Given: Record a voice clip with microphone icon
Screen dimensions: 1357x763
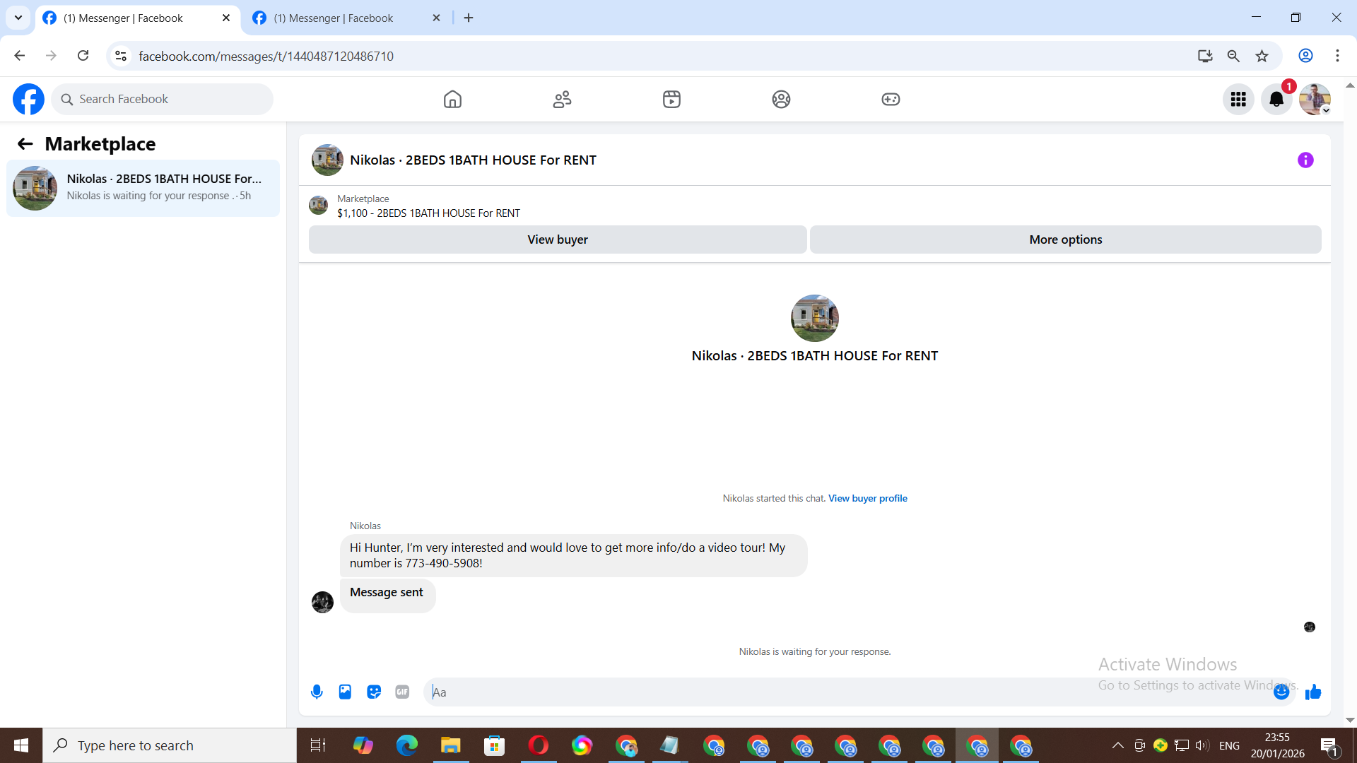Looking at the screenshot, I should [x=317, y=692].
